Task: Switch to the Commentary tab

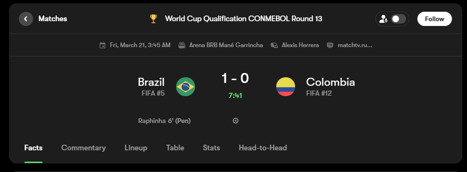Action: click(84, 147)
